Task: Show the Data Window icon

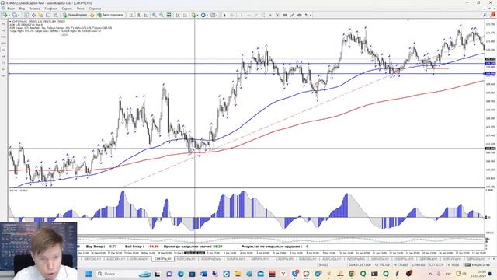Action: (33, 15)
